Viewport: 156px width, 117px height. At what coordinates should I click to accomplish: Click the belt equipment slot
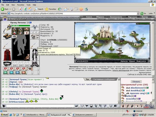click(7, 64)
